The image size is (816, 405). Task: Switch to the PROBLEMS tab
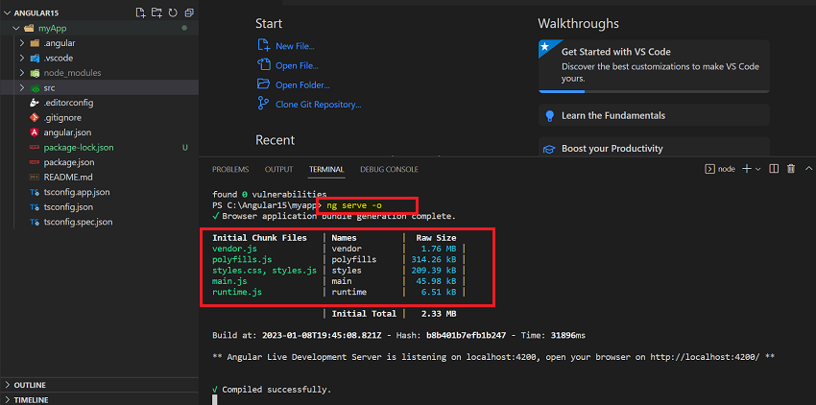230,169
